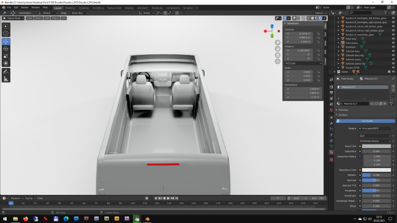Open the Physics properties tab
397x223 pixels.
tap(331, 135)
